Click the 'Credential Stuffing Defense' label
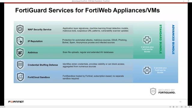Screen dimensions: 192x108 coord(43,65)
